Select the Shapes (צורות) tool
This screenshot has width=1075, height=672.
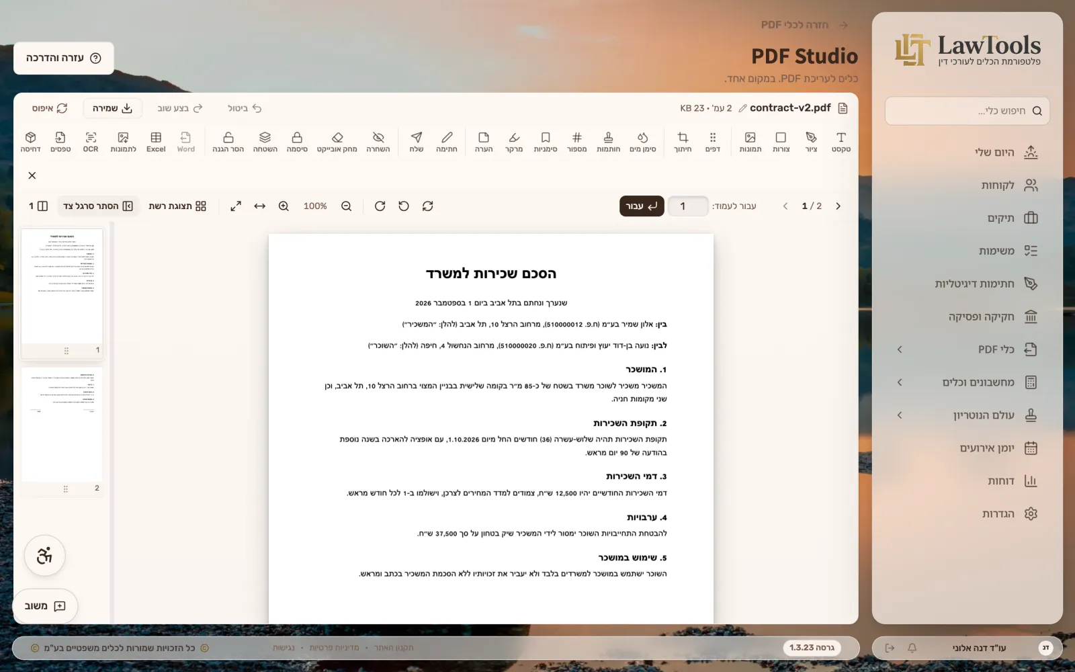point(781,142)
